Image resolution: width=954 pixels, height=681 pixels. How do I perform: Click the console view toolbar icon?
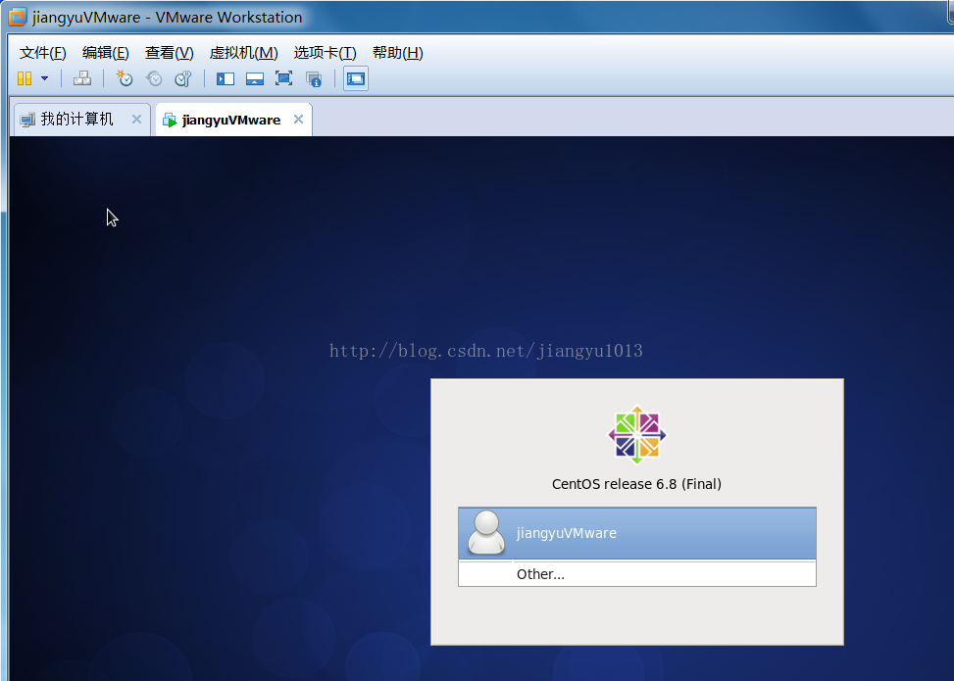[x=356, y=78]
